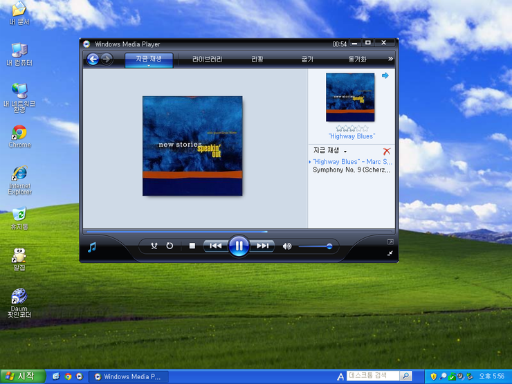Click Windows Media P... taskbar button
512x384 pixels.
(x=129, y=377)
